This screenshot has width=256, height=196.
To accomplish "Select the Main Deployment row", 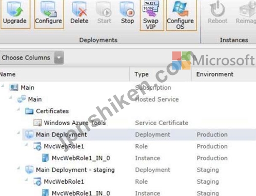I will point(139,134).
